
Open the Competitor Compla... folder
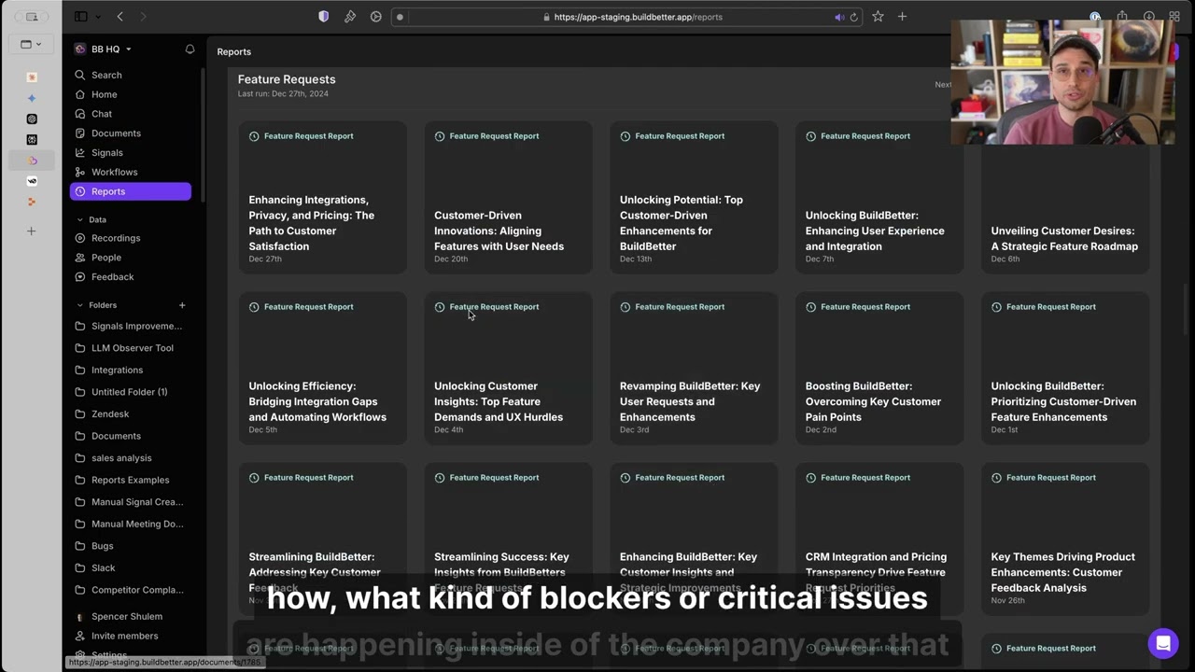[x=131, y=590]
